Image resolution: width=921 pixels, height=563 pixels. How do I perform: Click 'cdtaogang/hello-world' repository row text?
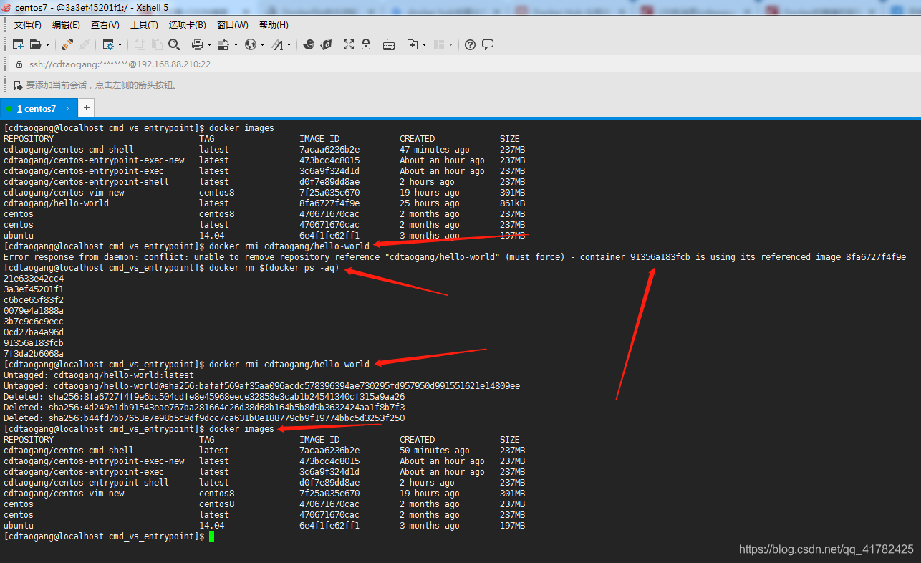(56, 203)
